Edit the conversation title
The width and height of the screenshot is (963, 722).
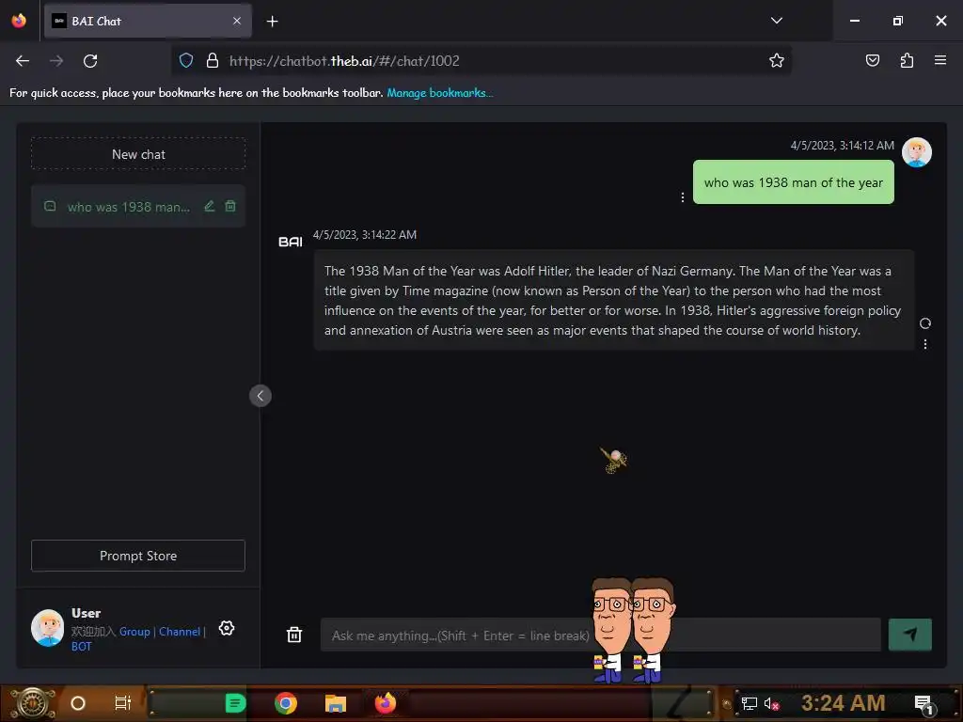point(210,206)
